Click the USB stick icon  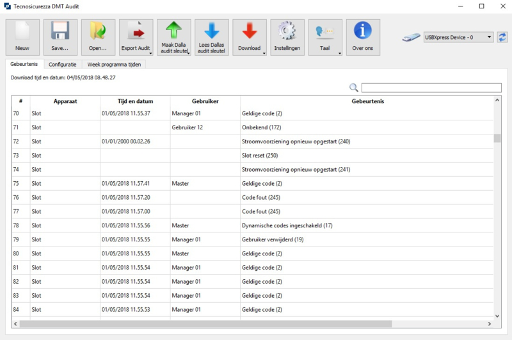pos(411,38)
